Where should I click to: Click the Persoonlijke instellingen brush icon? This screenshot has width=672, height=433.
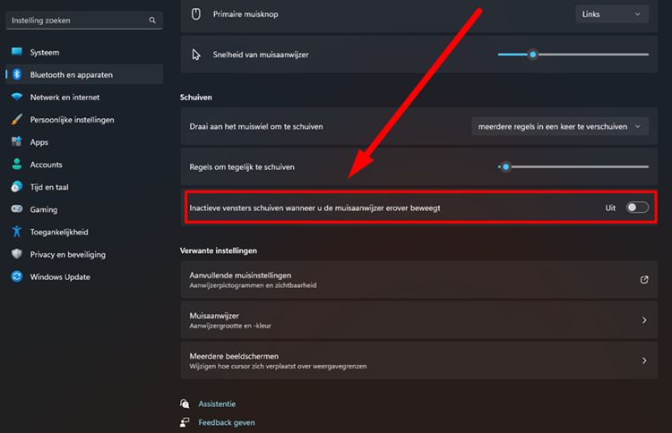(17, 119)
